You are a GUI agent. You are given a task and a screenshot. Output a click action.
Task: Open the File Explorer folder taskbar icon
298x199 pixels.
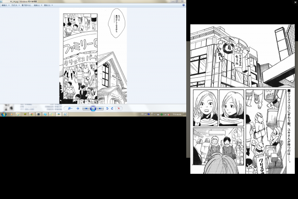coord(18,114)
